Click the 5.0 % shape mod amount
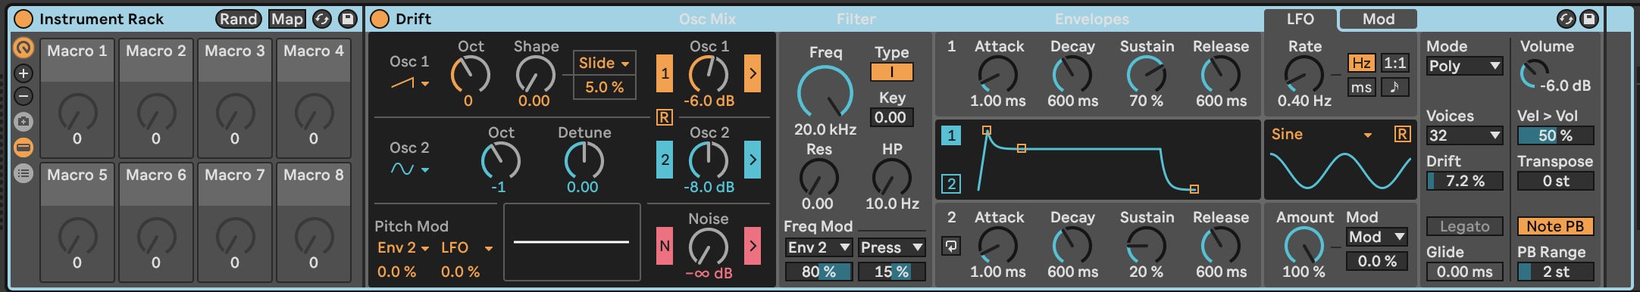Viewport: 1640px width, 292px height. (604, 87)
